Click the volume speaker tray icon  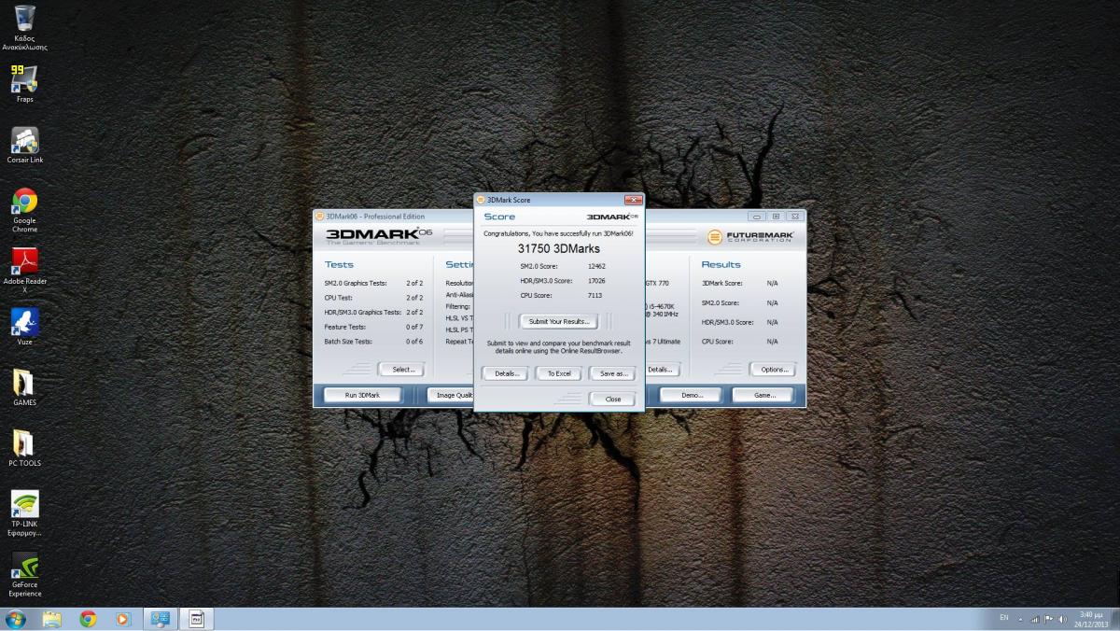coord(1062,619)
